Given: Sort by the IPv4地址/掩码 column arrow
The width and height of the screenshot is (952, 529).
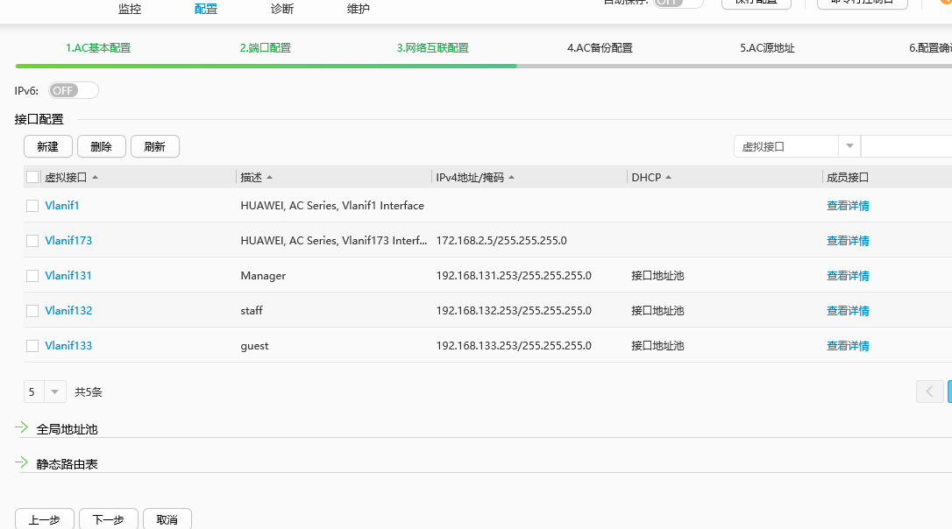Looking at the screenshot, I should click(512, 177).
